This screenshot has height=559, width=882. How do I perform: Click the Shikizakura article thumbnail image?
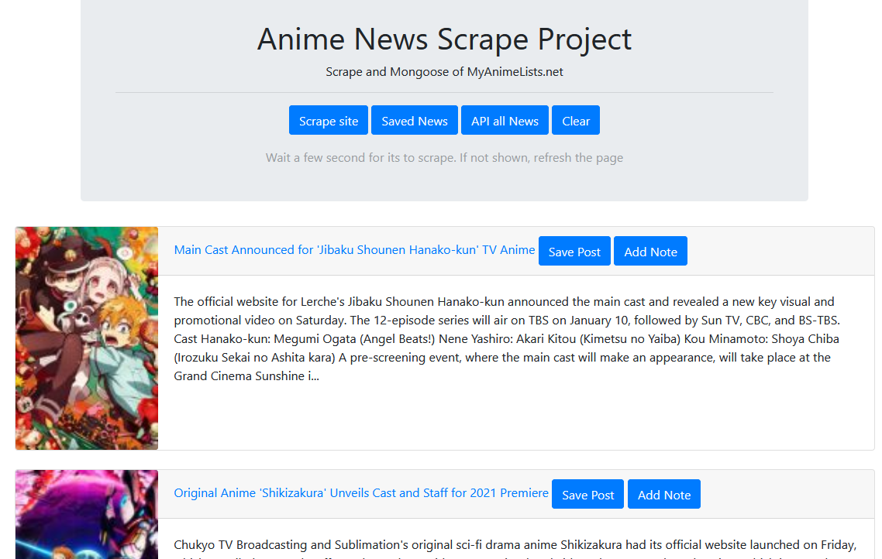(87, 515)
